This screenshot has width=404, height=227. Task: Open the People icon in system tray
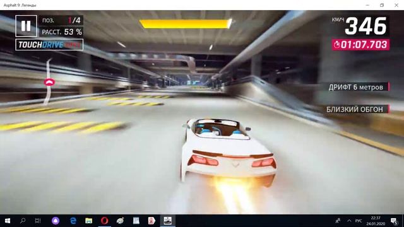pos(338,221)
